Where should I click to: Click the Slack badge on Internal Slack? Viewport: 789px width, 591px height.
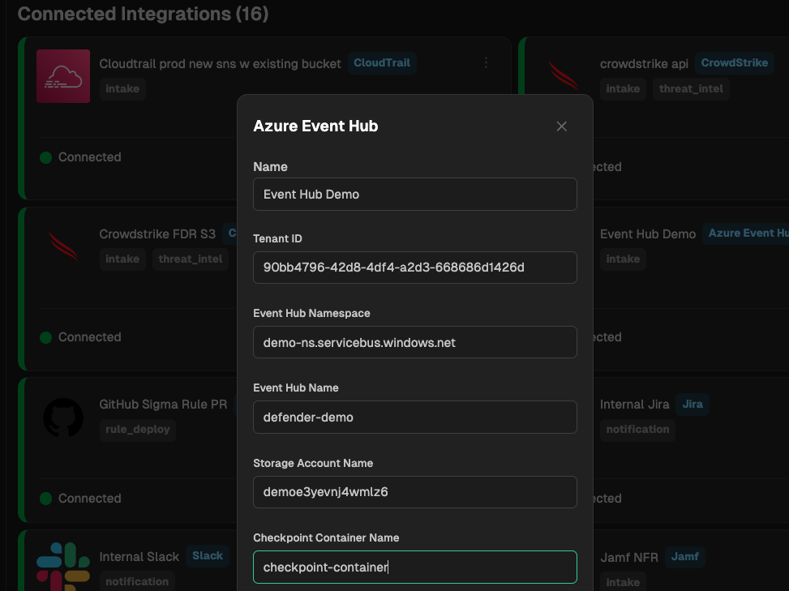pyautogui.click(x=208, y=556)
